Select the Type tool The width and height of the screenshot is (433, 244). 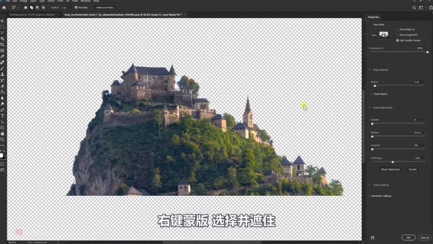2,116
